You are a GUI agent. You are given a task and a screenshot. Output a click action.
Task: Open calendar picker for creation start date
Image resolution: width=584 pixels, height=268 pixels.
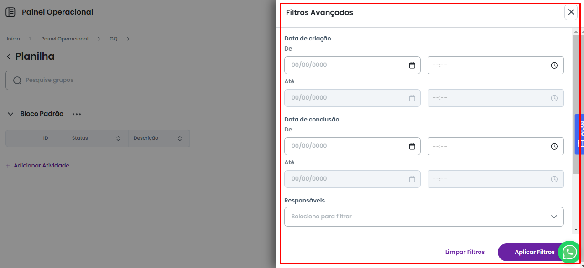(x=412, y=65)
